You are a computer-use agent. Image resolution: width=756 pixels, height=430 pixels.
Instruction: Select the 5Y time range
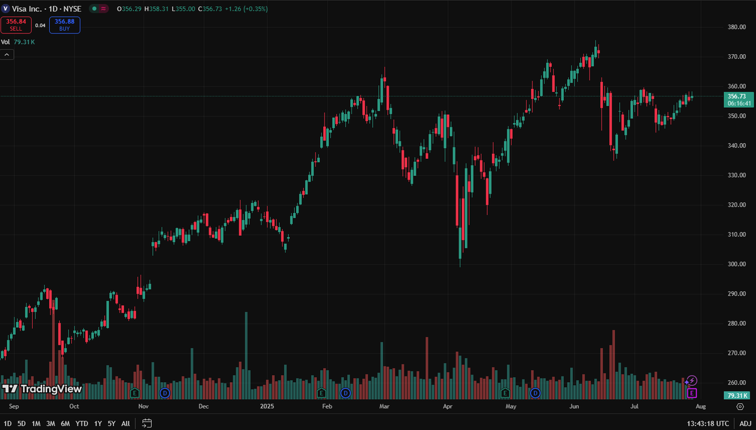112,423
